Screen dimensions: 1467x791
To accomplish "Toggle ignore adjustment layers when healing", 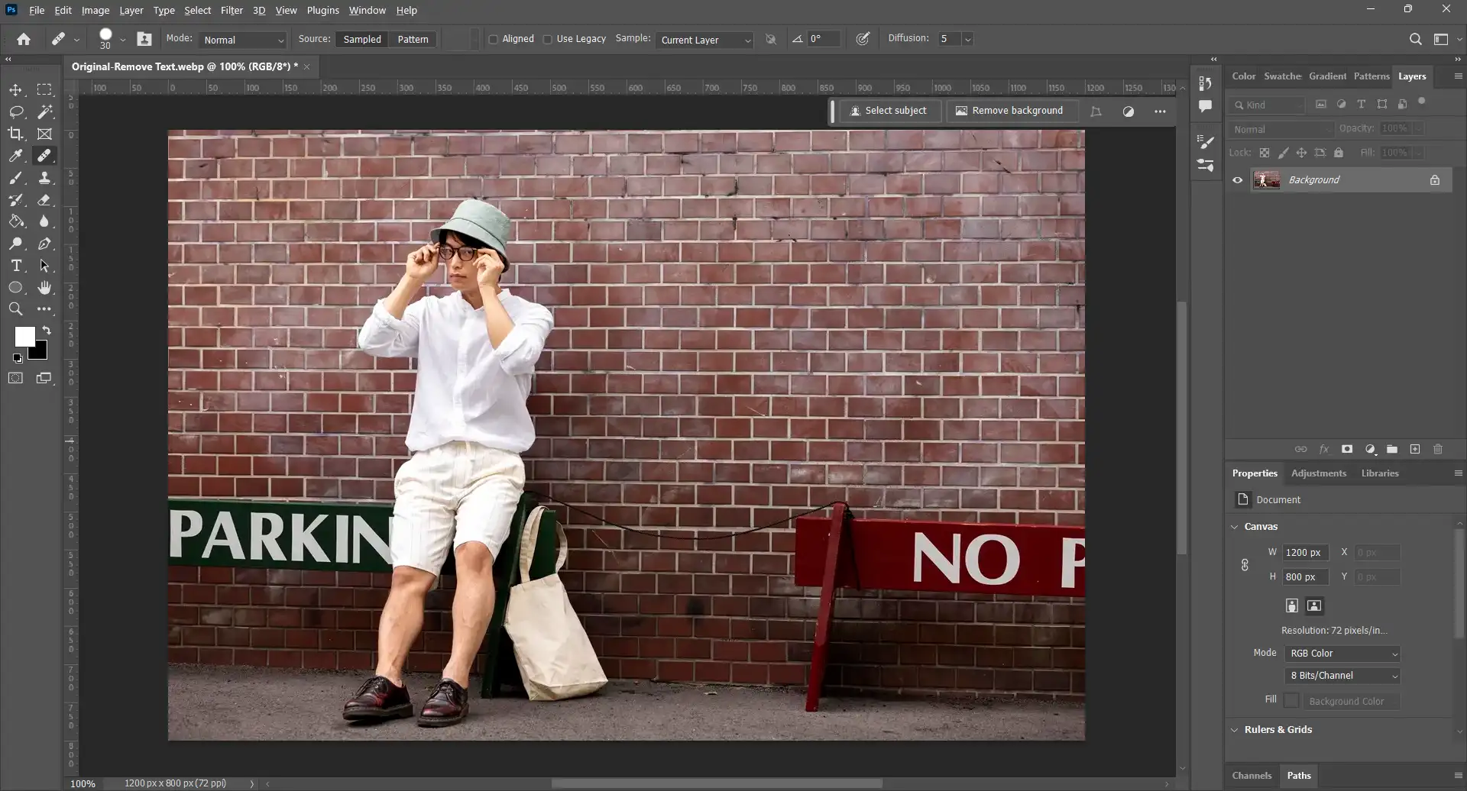I will (x=771, y=39).
